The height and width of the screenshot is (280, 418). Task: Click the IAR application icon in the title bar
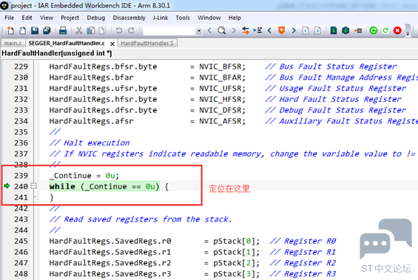[x=4, y=6]
